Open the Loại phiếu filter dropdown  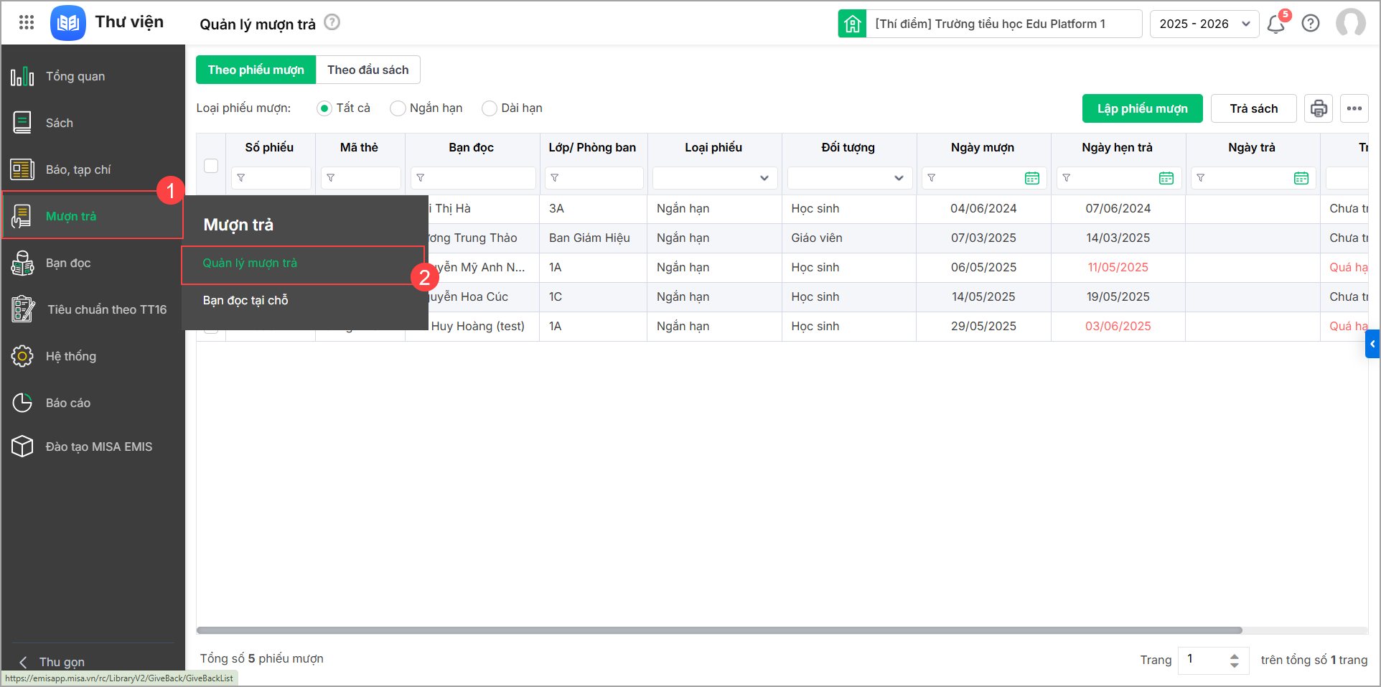pyautogui.click(x=714, y=178)
